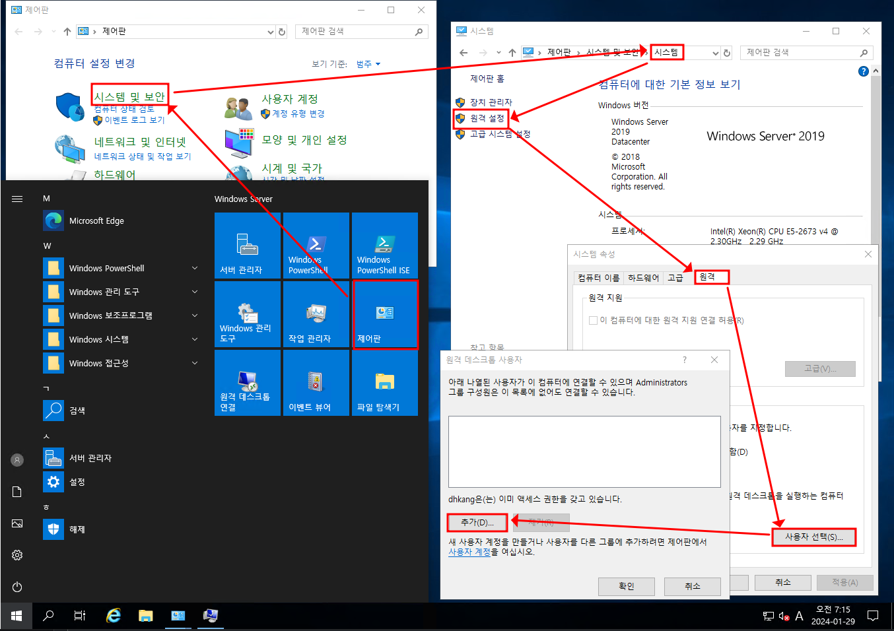Open Documents icon in Start sidebar

17,492
